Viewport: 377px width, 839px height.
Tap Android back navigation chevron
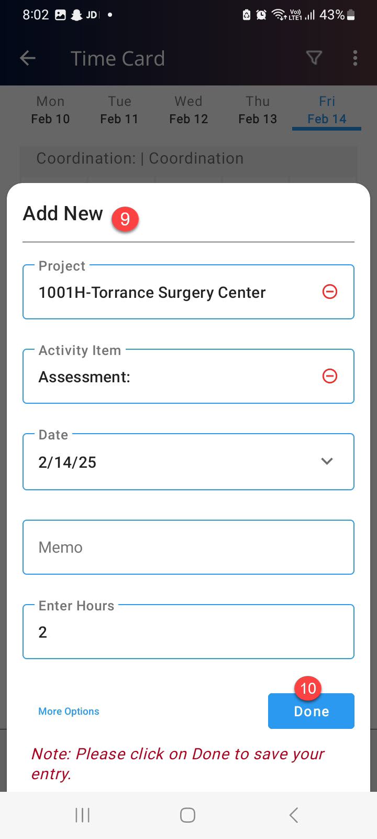(294, 815)
